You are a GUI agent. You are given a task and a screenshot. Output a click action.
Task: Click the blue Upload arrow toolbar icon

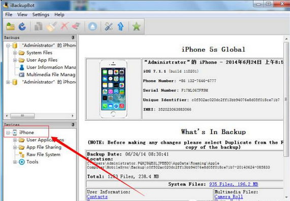(x=121, y=26)
